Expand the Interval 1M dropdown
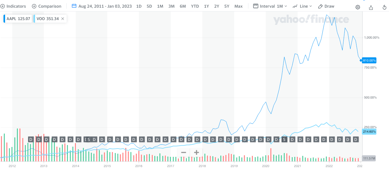This screenshot has width=389, height=169. point(270,6)
